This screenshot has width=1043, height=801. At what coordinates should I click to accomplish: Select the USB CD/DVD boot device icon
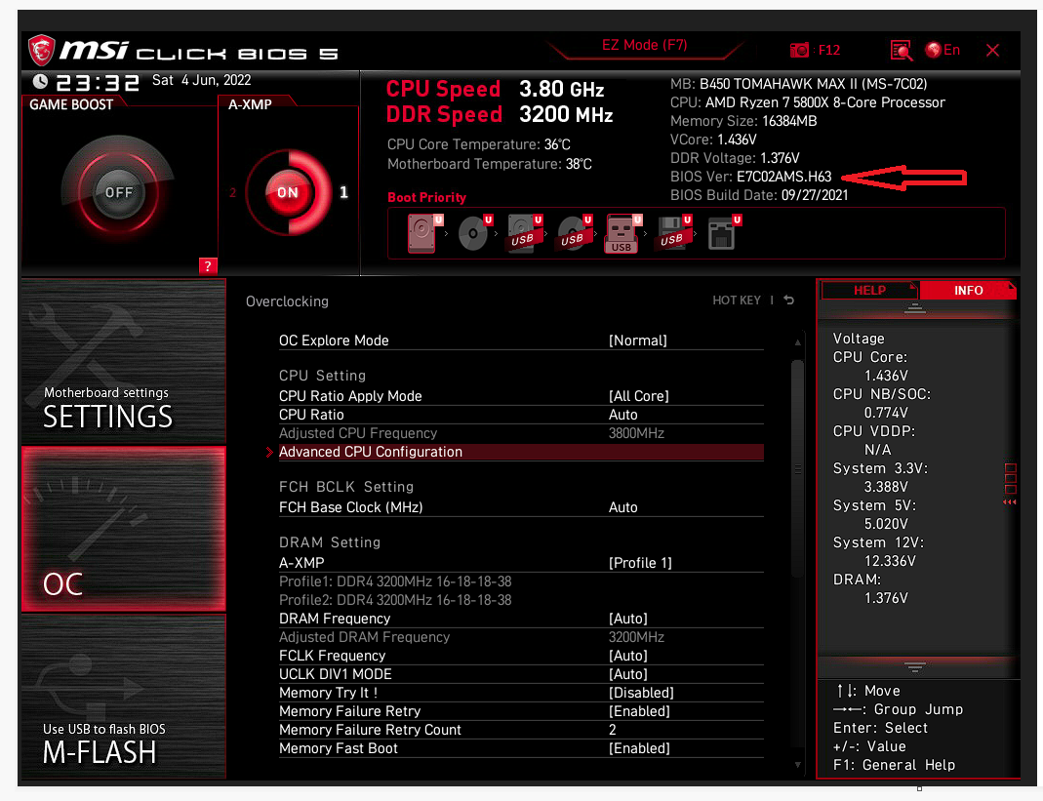tap(574, 233)
